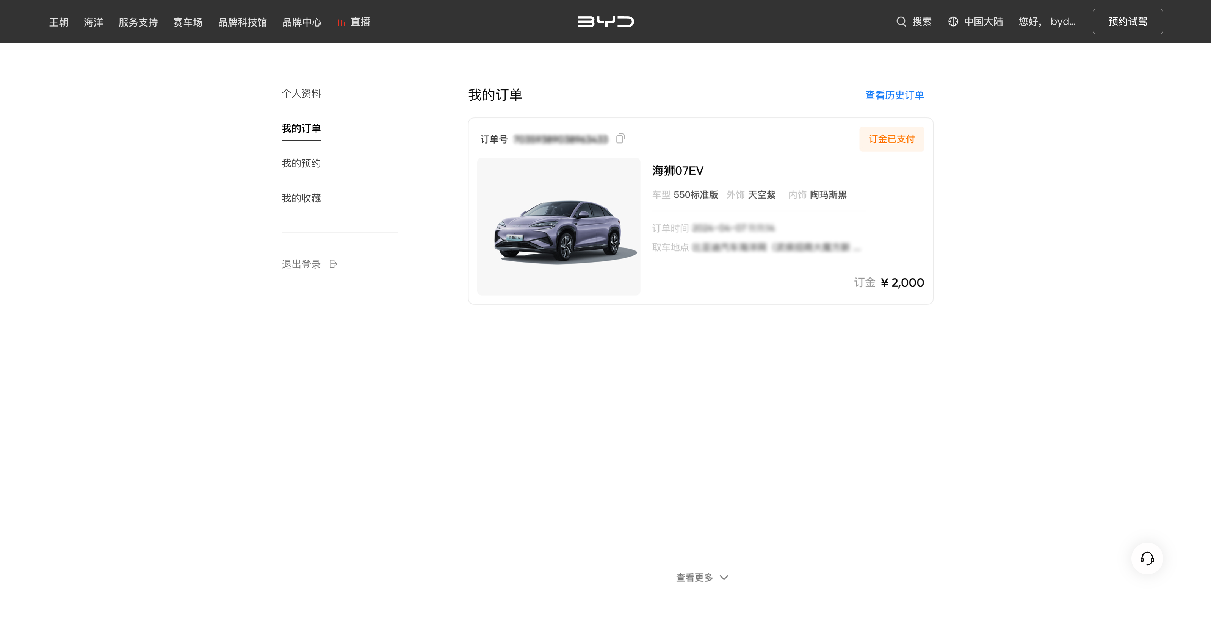The height and width of the screenshot is (623, 1211).
Task: Open the customer service headset icon
Action: [x=1147, y=559]
